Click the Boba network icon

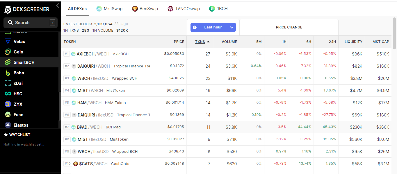[8, 73]
